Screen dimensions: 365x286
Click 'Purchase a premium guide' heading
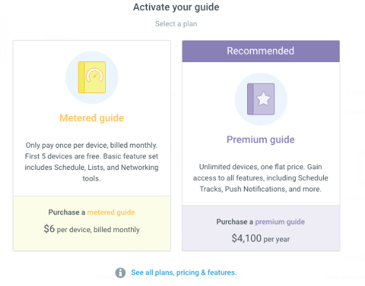(x=260, y=222)
